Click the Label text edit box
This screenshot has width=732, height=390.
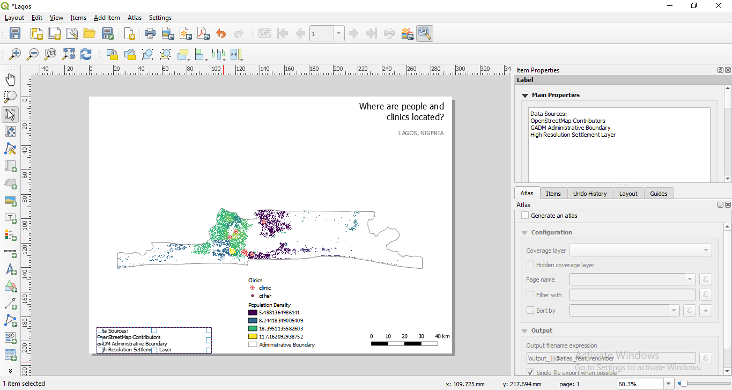coord(619,145)
